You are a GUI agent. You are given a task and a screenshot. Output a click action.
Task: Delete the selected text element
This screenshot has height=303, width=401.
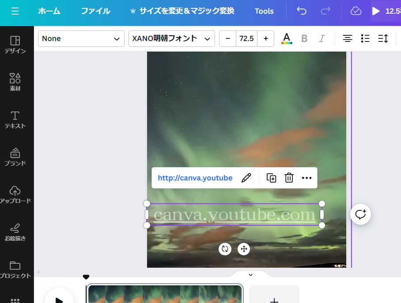pos(289,178)
